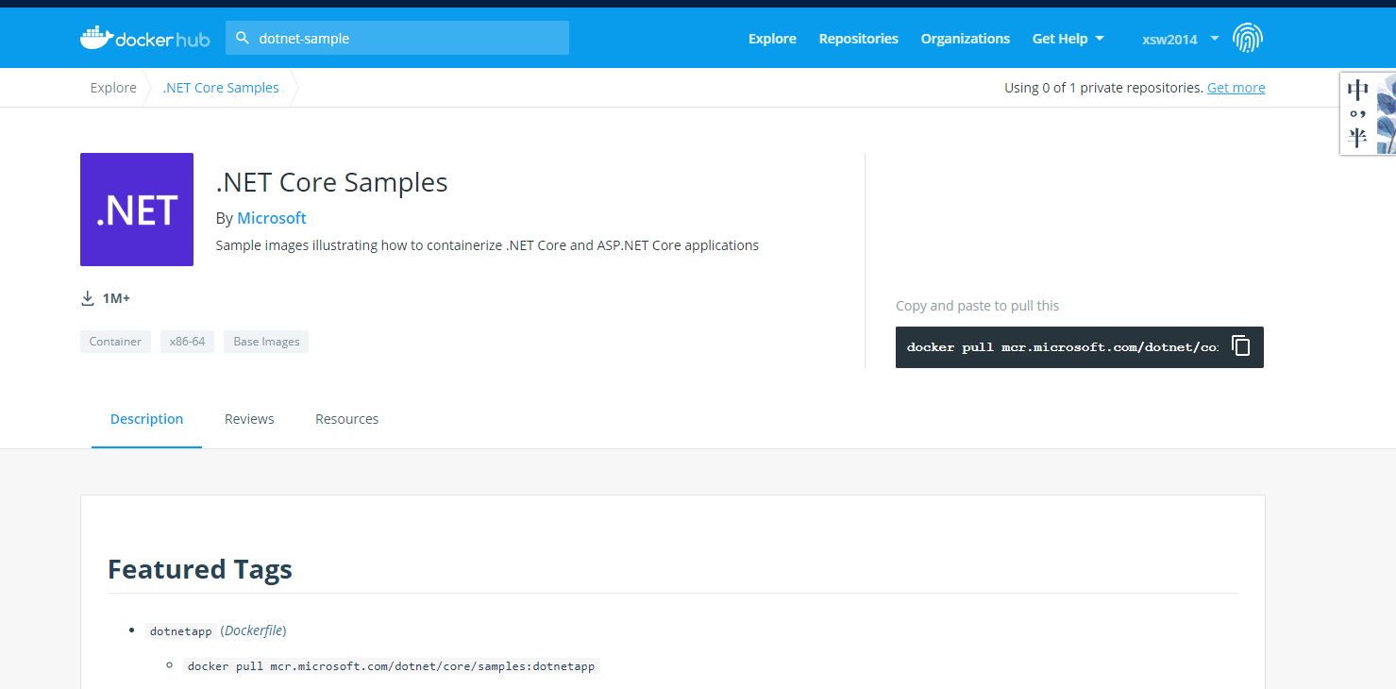Image resolution: width=1396 pixels, height=689 pixels.
Task: Click the search magnifier icon
Action: coord(243,38)
